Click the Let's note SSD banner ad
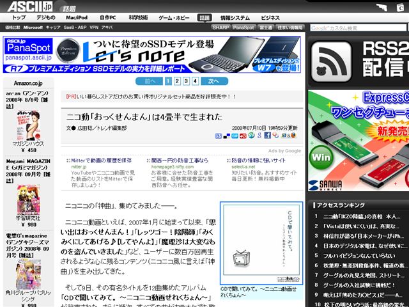 152,54
